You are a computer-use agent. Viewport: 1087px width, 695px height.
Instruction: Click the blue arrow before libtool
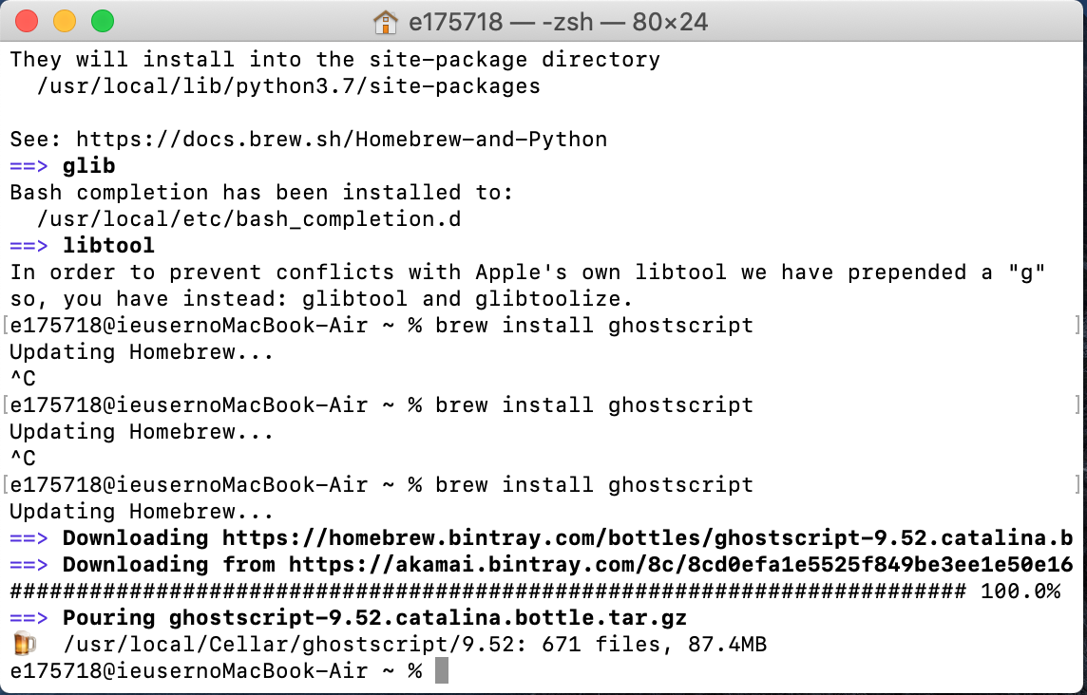click(x=29, y=246)
